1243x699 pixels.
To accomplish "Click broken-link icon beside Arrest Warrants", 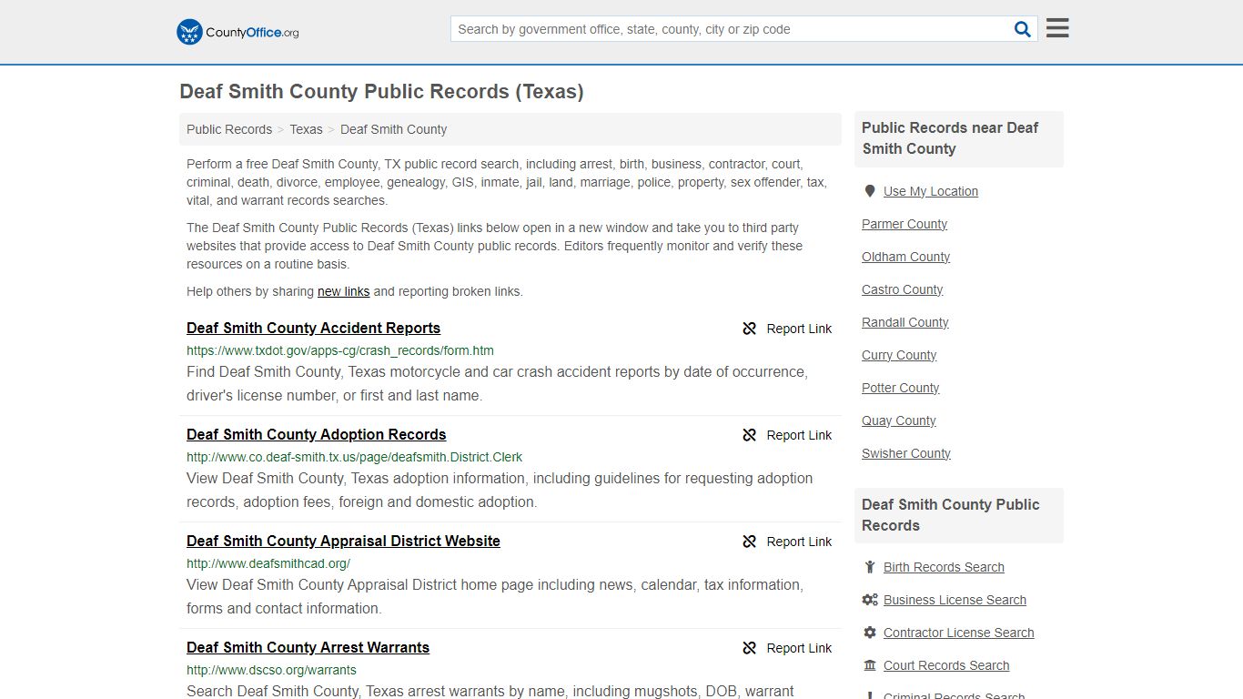I will coord(750,648).
